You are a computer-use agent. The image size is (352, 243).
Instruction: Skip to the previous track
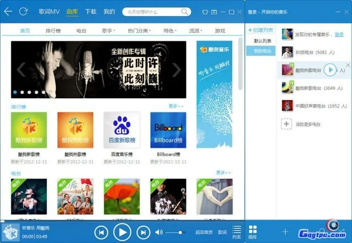[x=101, y=232]
